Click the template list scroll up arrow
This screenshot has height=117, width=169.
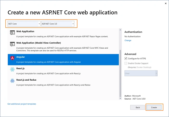[x=120, y=30]
